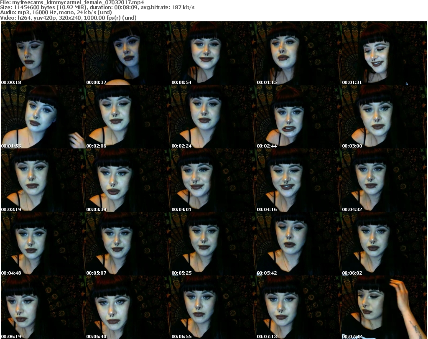Open the raised-hand frame at 00:07:32

385,307
